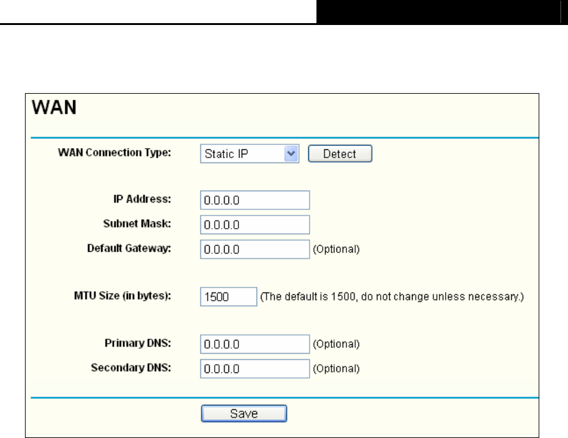
Task: Click the 'Subnet Mask:' label
Action: (137, 224)
